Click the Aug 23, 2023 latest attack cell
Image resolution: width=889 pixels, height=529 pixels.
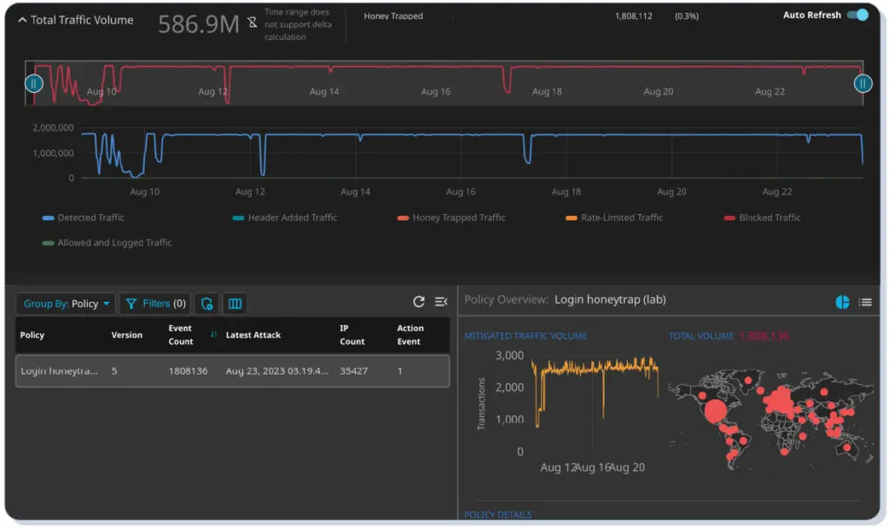tap(277, 371)
